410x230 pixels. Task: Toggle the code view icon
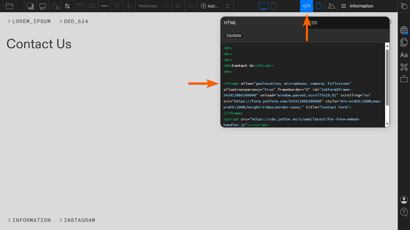click(306, 6)
